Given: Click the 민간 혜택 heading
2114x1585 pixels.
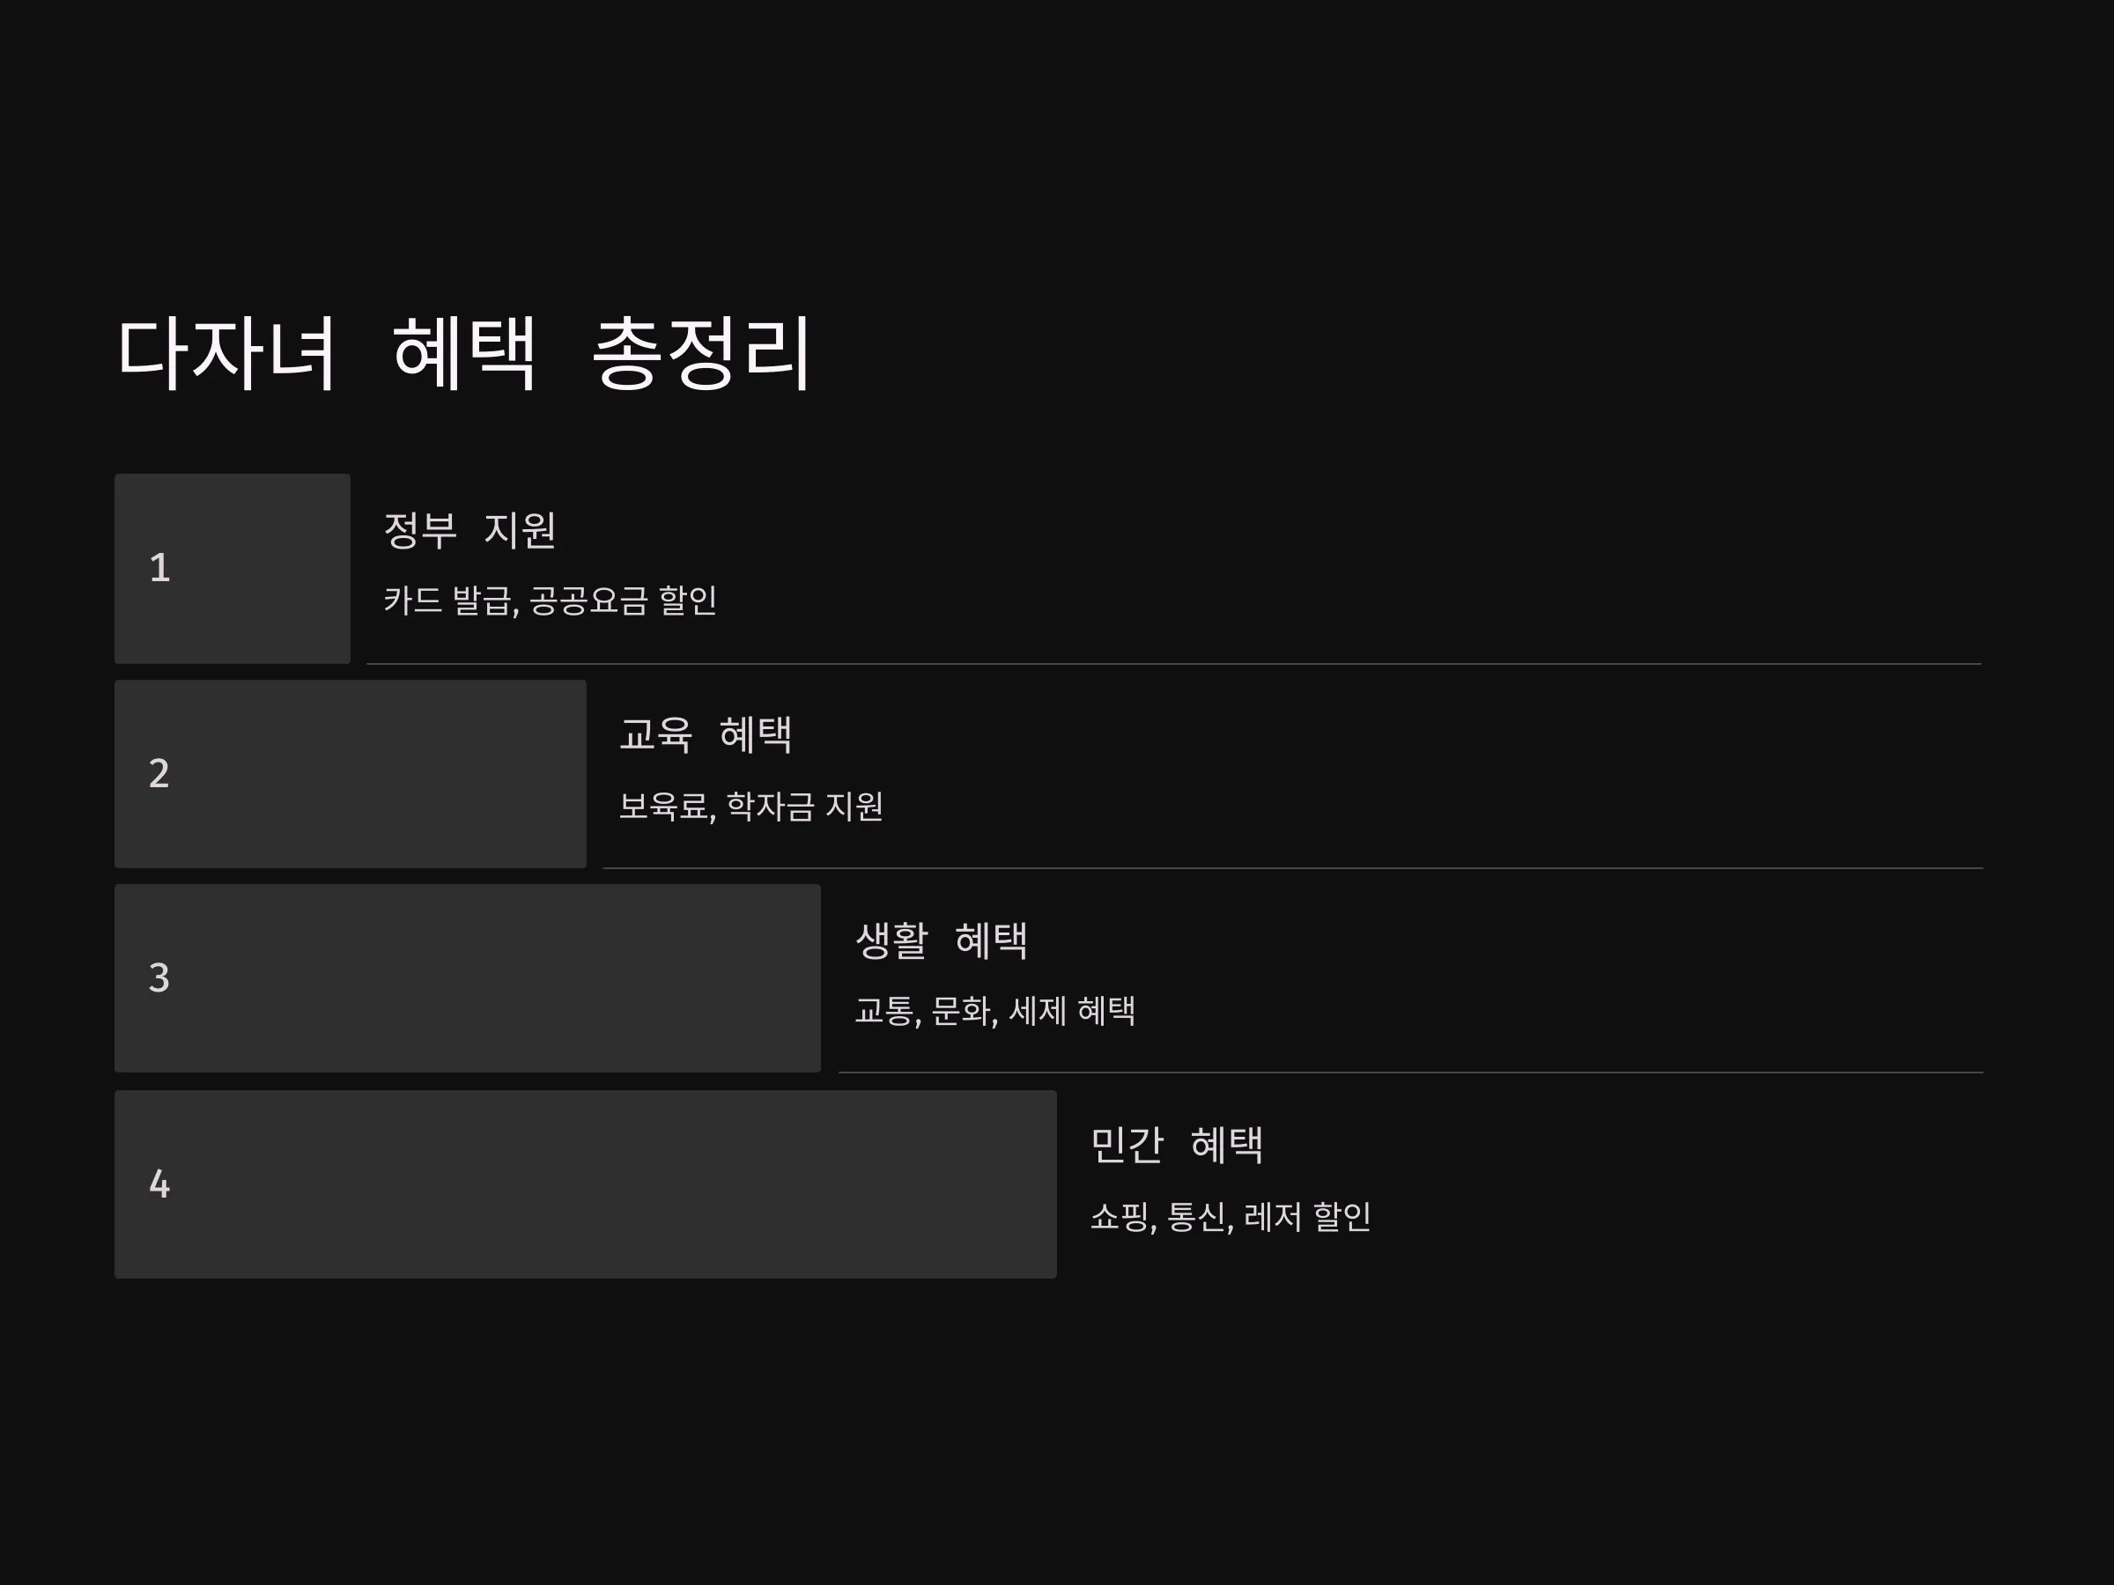Looking at the screenshot, I should 1177,1145.
